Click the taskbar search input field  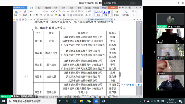(32, 101)
